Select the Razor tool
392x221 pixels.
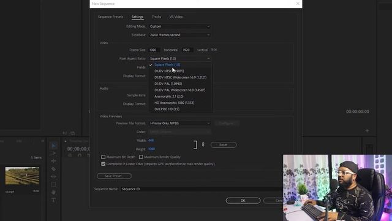53,169
